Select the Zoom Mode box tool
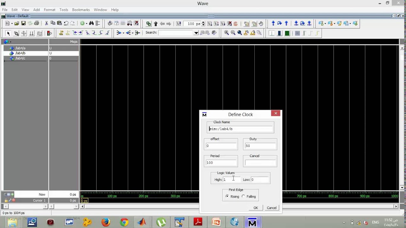The height and width of the screenshot is (228, 406). [x=16, y=33]
